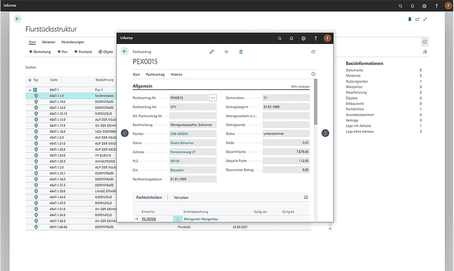Click Mehr anzeigen in the Allgemein section

300,87
